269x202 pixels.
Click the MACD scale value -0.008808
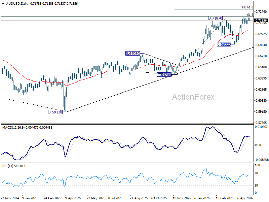[262, 160]
